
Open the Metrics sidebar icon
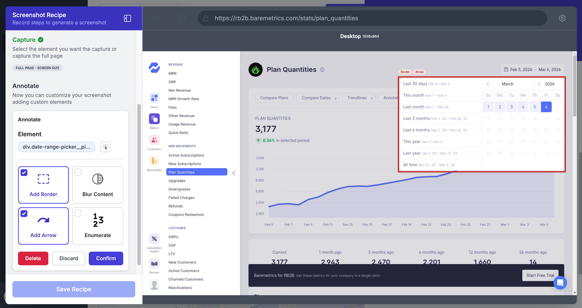(154, 119)
